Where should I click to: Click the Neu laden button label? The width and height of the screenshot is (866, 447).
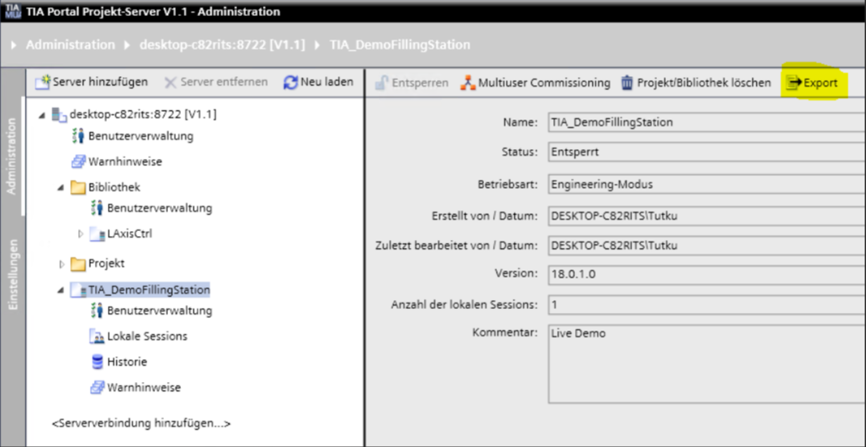pos(327,83)
